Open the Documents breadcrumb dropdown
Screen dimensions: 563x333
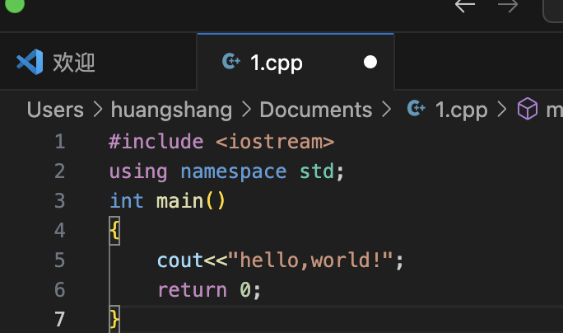coord(316,110)
